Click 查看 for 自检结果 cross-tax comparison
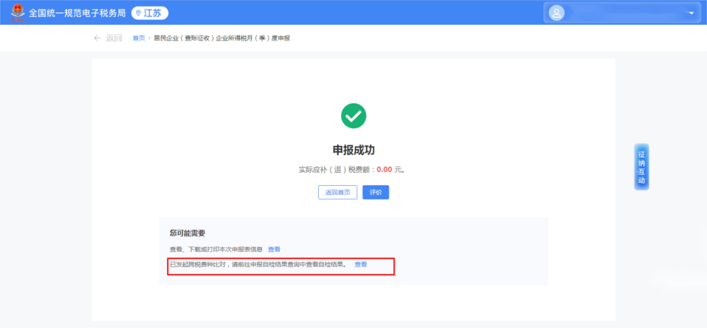The width and height of the screenshot is (707, 328). (361, 264)
